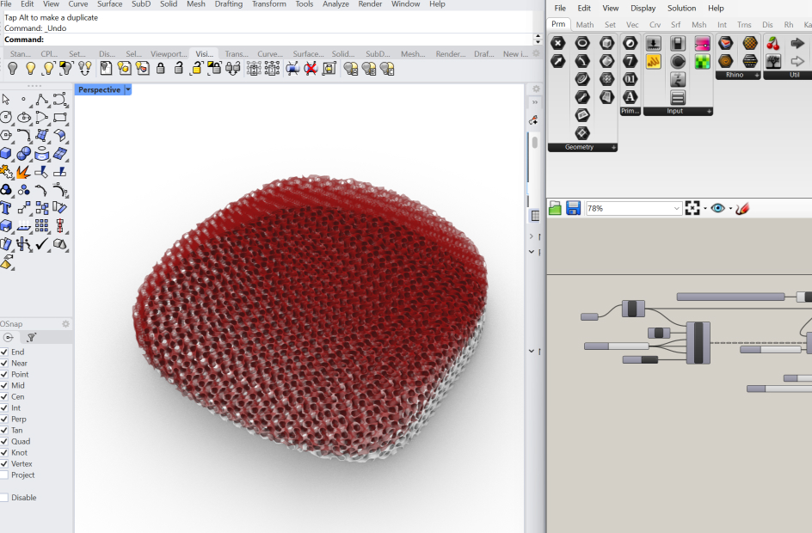Open the Solution menu in Grasshopper
The height and width of the screenshot is (533, 812).
[x=681, y=8]
